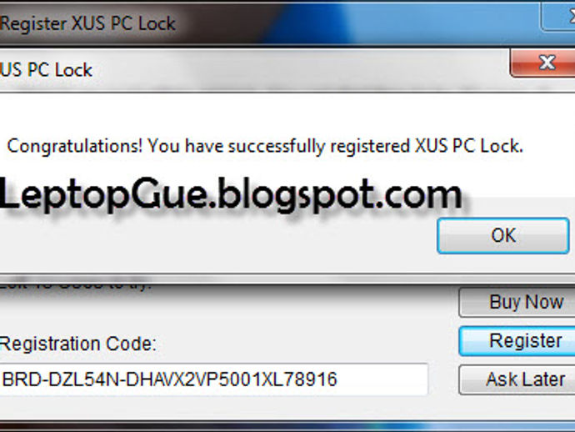Image resolution: width=575 pixels, height=432 pixels.
Task: Choose the Ask Later button
Action: point(517,379)
